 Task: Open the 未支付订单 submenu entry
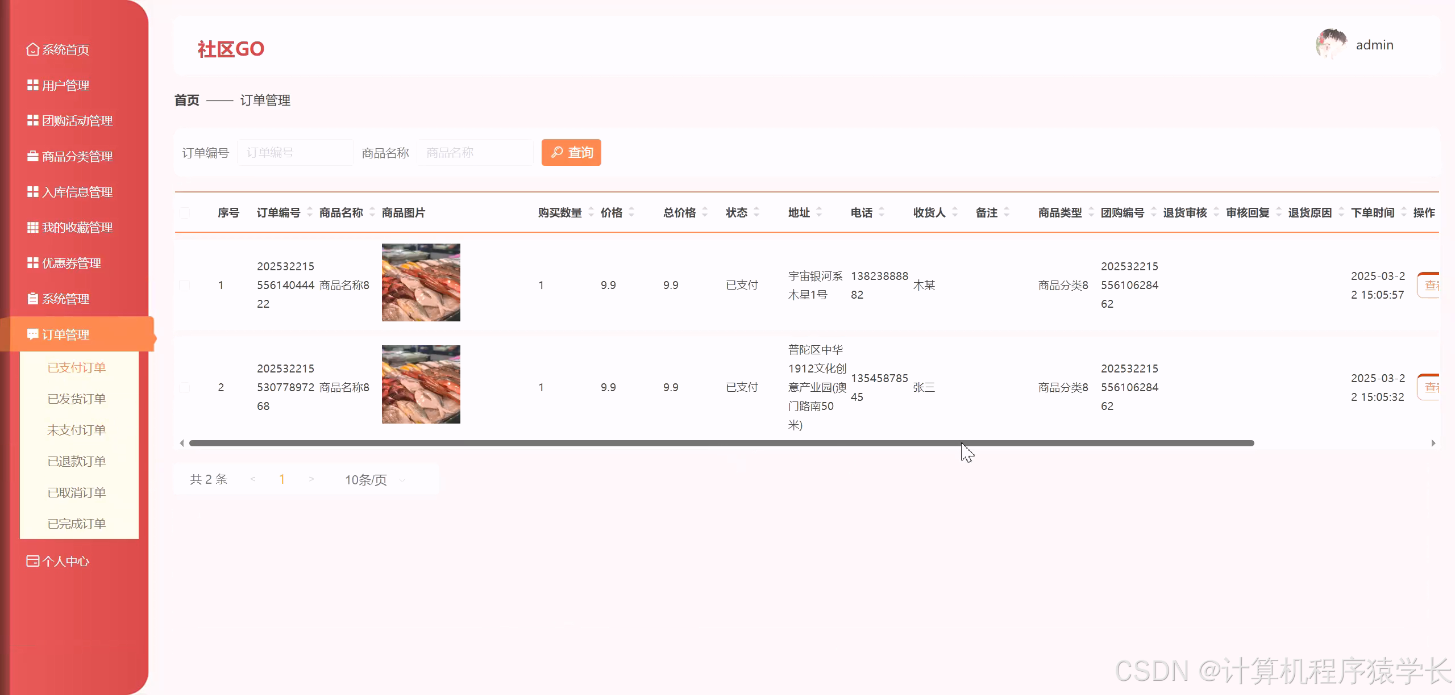[x=77, y=430]
